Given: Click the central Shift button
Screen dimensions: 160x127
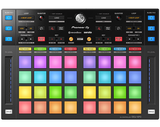Looking at the screenshot, I should click(80, 39).
